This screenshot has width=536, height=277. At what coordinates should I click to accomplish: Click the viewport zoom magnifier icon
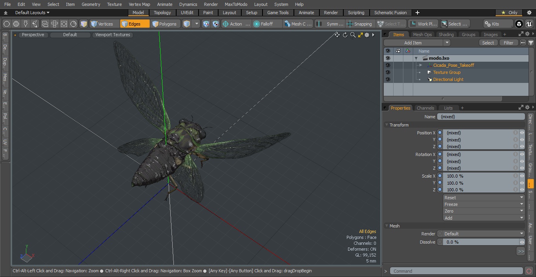(353, 35)
